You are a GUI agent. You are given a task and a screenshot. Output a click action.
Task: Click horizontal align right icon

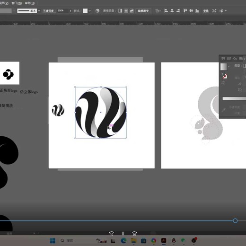click(x=178, y=11)
